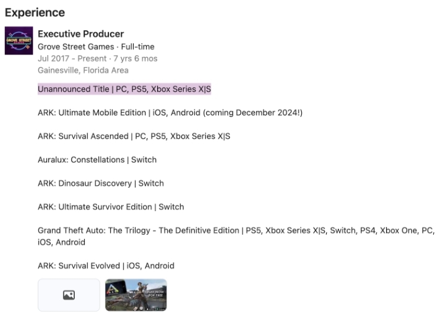Open the image placeholder media thumbnail
Viewport: 443px width, 312px height.
69,295
